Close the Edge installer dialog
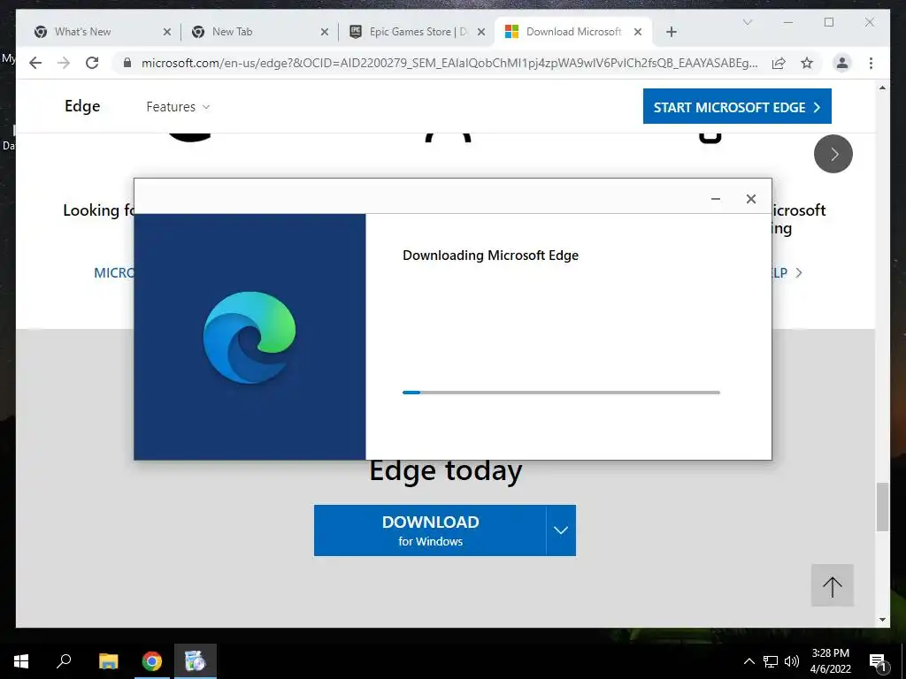 point(750,199)
